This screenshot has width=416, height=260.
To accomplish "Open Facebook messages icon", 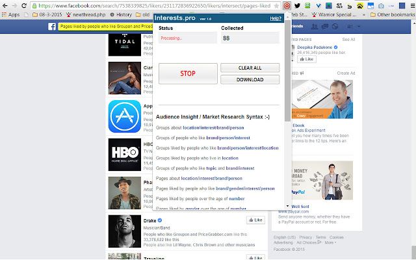I will (x=325, y=26).
